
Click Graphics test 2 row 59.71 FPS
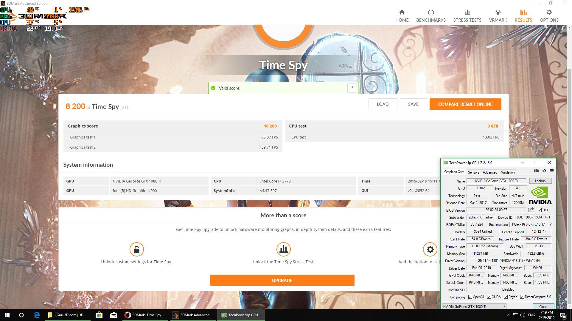pyautogui.click(x=173, y=147)
